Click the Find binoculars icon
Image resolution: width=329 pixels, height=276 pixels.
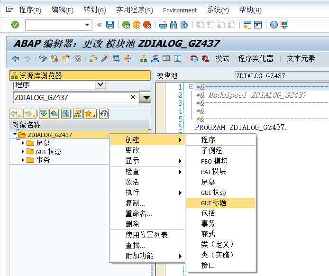pyautogui.click(x=174, y=25)
